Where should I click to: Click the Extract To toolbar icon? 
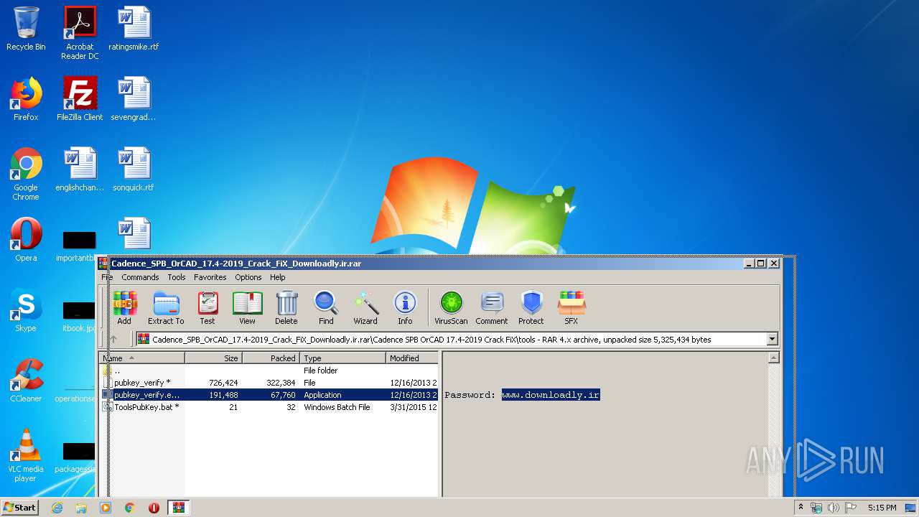(166, 308)
